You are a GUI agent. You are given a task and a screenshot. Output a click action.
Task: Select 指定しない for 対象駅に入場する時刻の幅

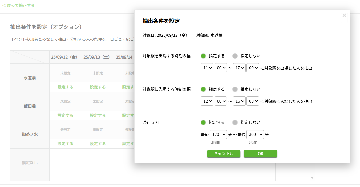235,89
